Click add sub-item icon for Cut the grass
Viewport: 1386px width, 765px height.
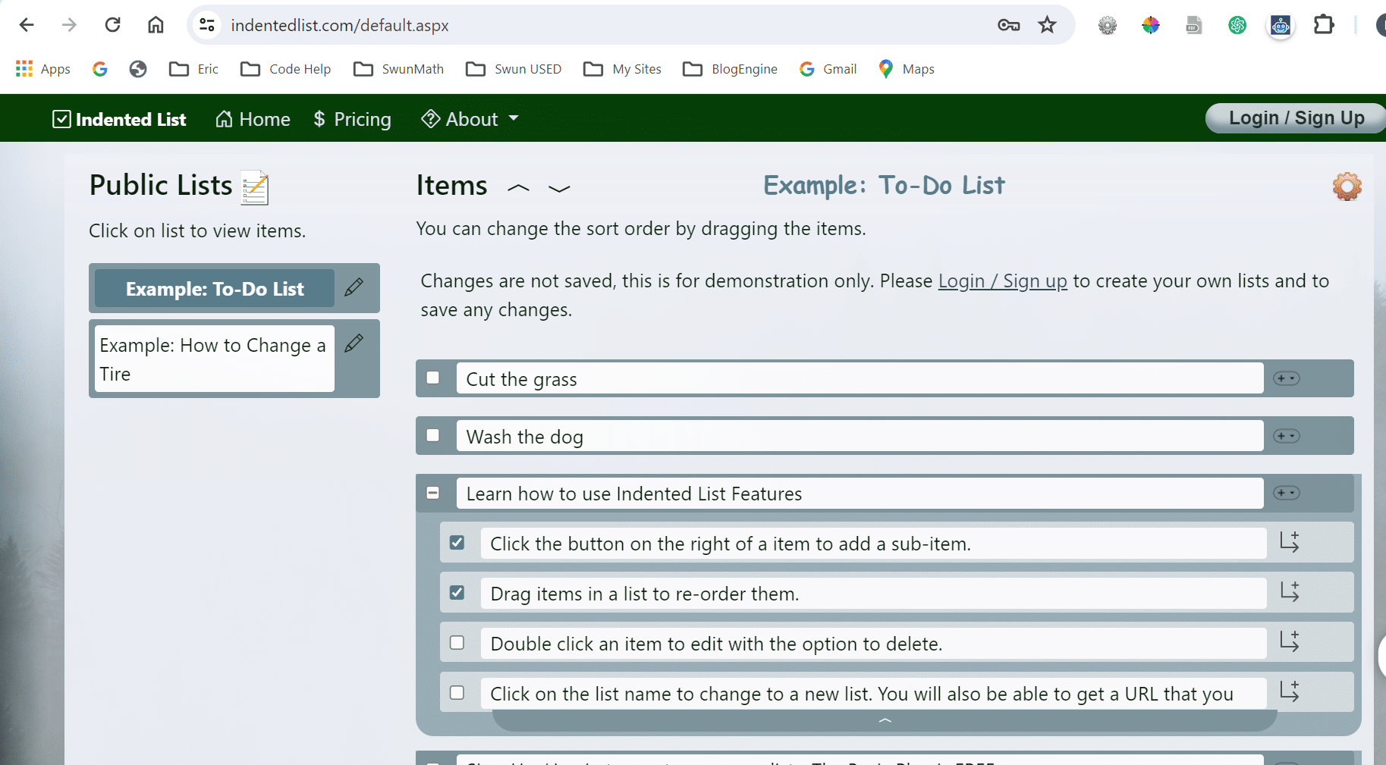coord(1286,378)
